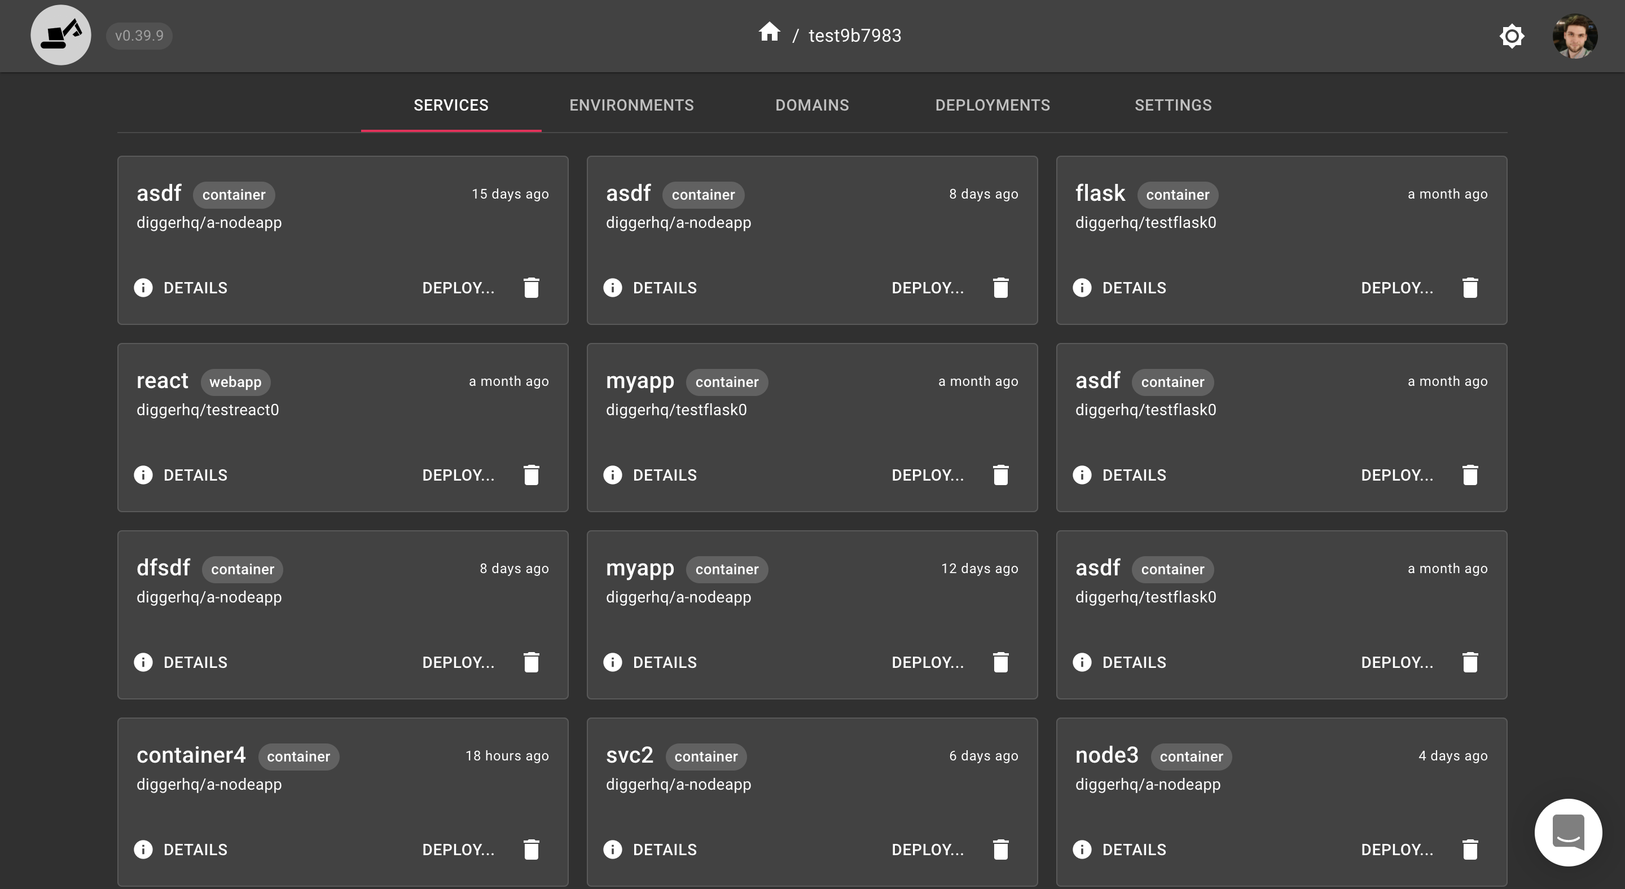Open the Deployments tab
Image resolution: width=1625 pixels, height=889 pixels.
[x=992, y=105]
